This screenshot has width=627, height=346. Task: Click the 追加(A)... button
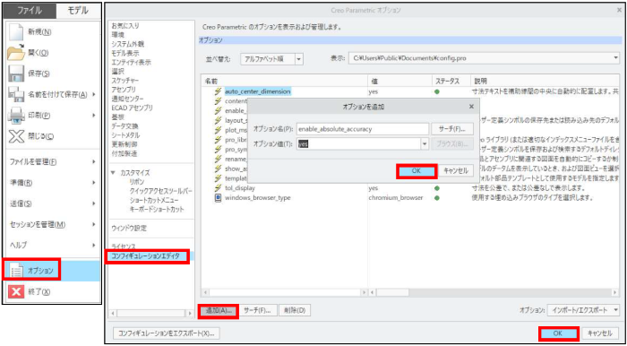(x=218, y=310)
